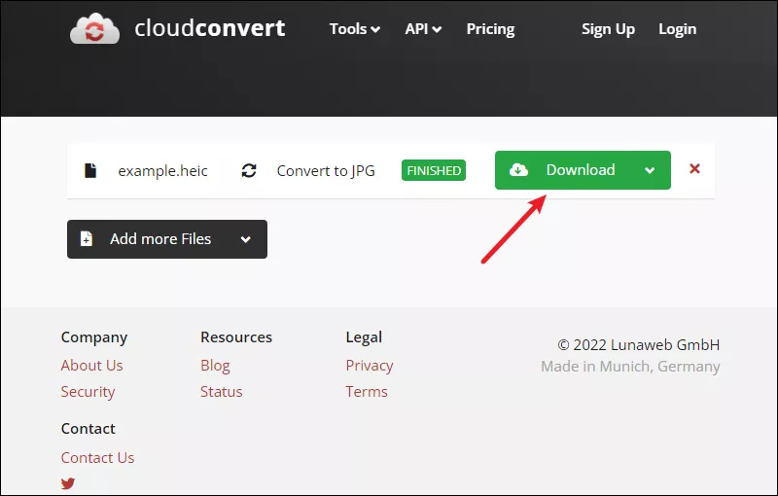Click the add-file plus icon
This screenshot has width=778, height=496.
87,238
